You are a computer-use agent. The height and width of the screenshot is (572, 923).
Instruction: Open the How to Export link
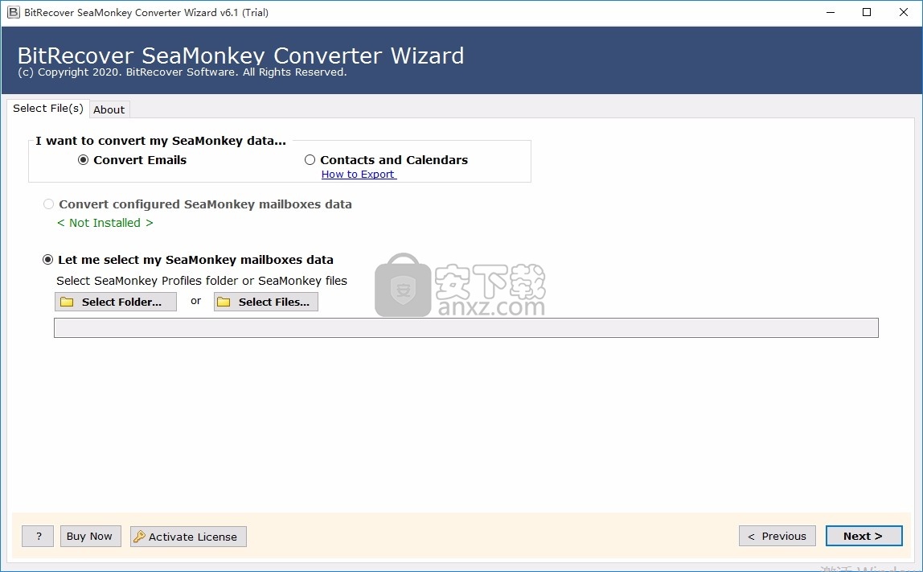[359, 175]
